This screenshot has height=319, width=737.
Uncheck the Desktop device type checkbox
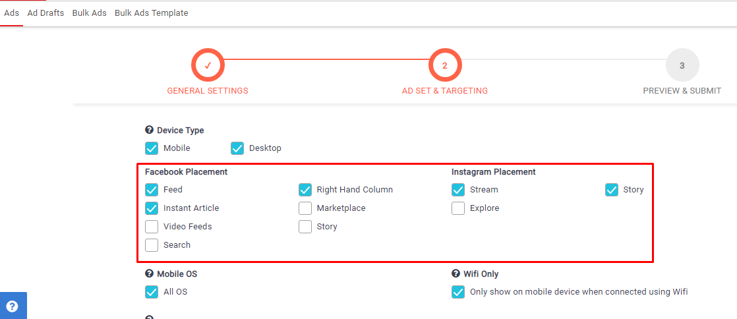pyautogui.click(x=237, y=148)
